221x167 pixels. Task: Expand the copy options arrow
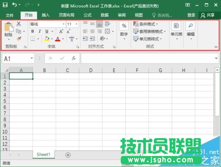pos(24,31)
